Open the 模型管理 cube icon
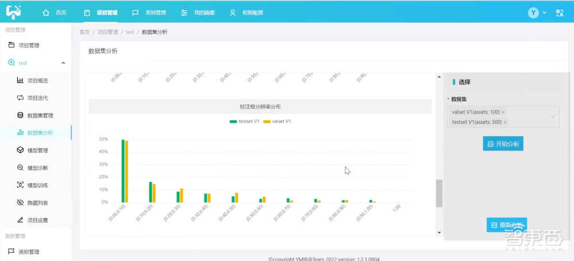 (21, 150)
